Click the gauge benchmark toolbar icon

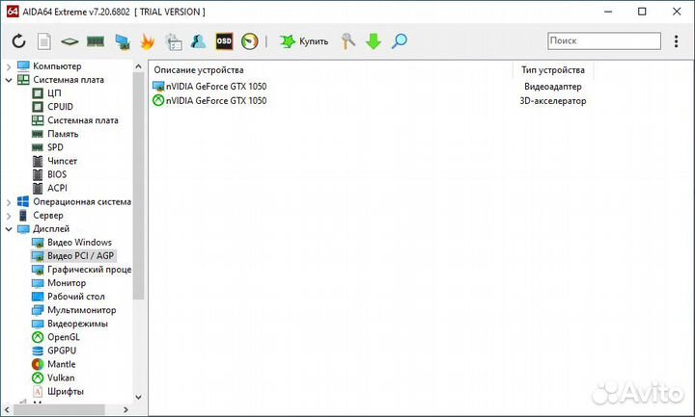point(250,41)
